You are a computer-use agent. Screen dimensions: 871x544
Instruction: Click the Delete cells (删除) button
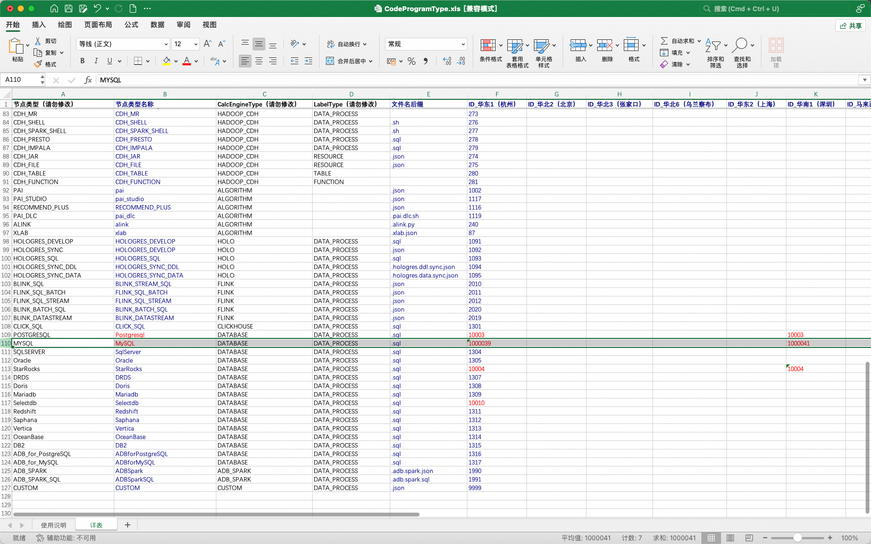[607, 50]
